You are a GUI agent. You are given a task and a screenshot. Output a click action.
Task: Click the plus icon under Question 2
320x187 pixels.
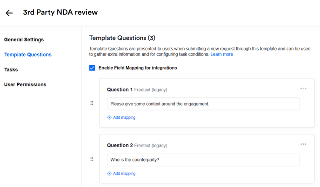point(109,174)
